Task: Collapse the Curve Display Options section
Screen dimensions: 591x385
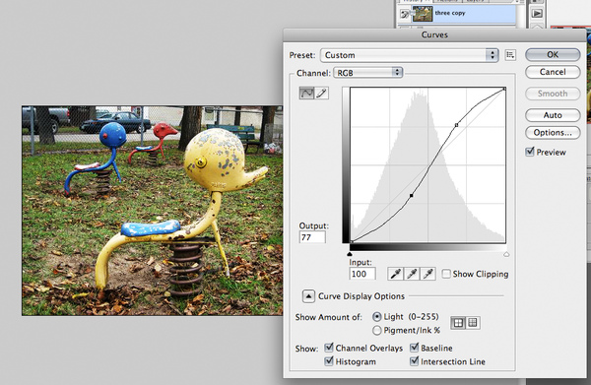Action: click(308, 296)
